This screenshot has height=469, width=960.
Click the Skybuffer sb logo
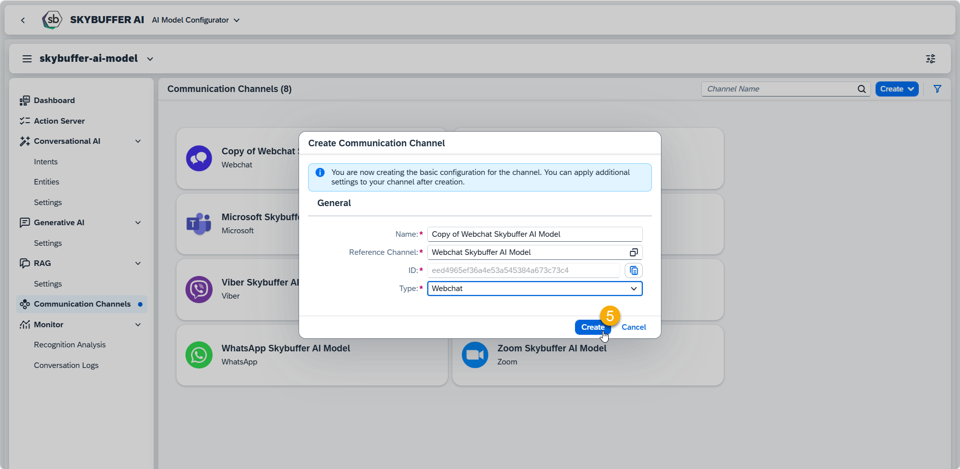click(x=52, y=20)
